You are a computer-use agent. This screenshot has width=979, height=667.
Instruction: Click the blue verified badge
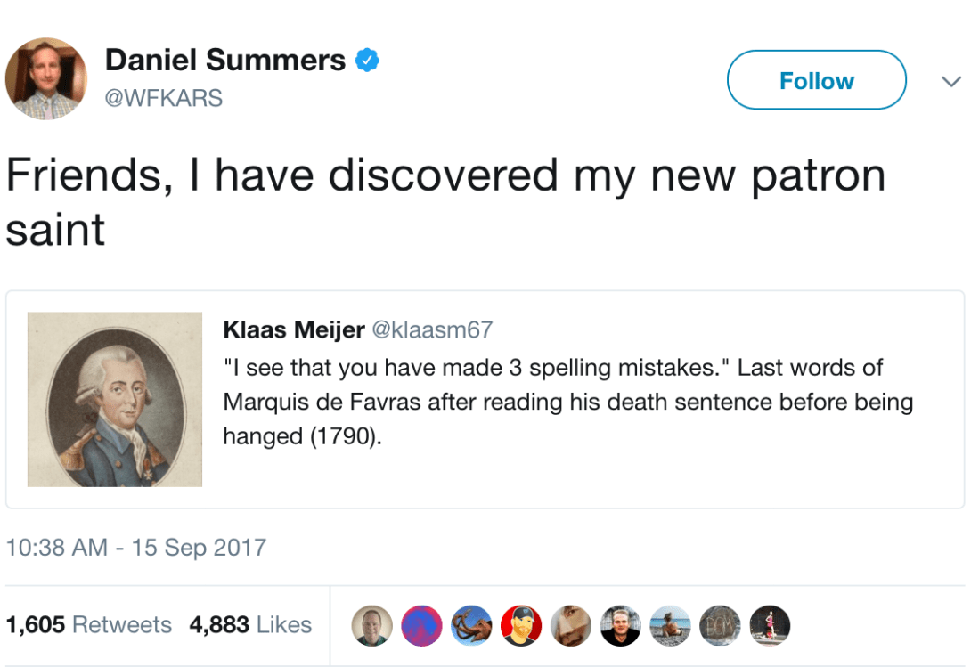coord(366,61)
